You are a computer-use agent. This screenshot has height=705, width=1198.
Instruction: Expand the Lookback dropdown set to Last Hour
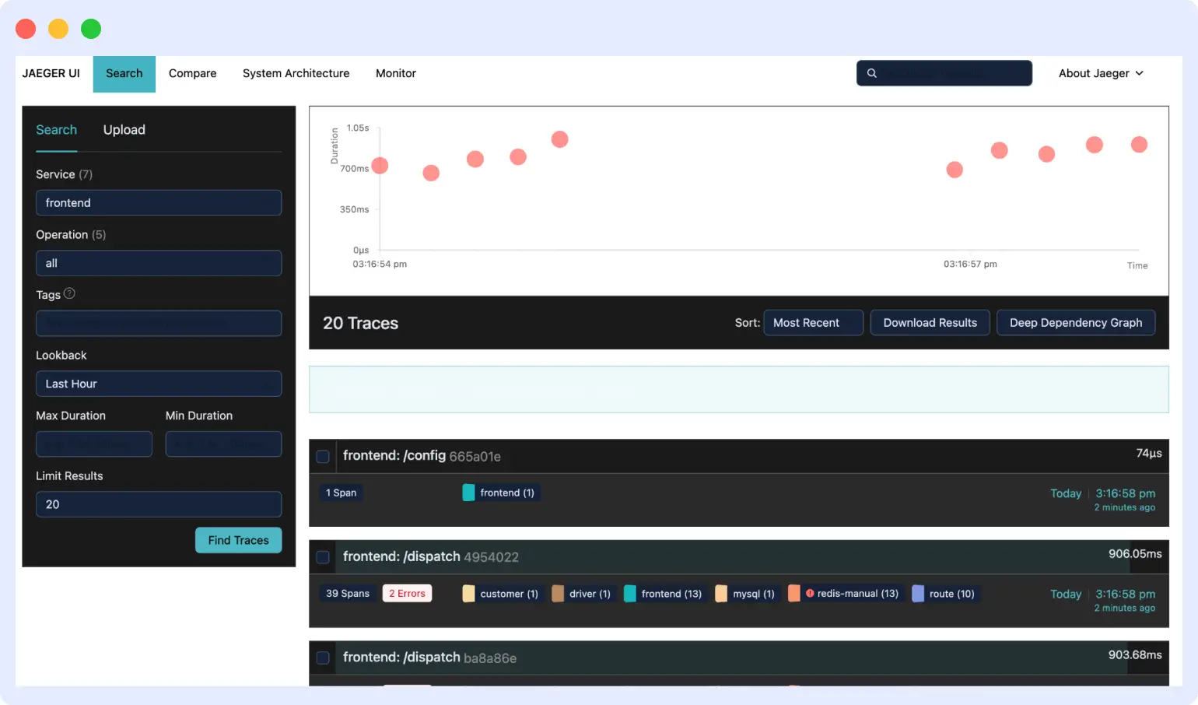tap(159, 384)
